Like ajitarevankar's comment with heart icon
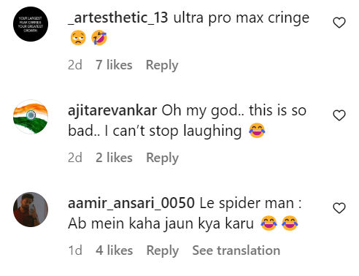Viewport: 359px width, 276px height. click(339, 115)
